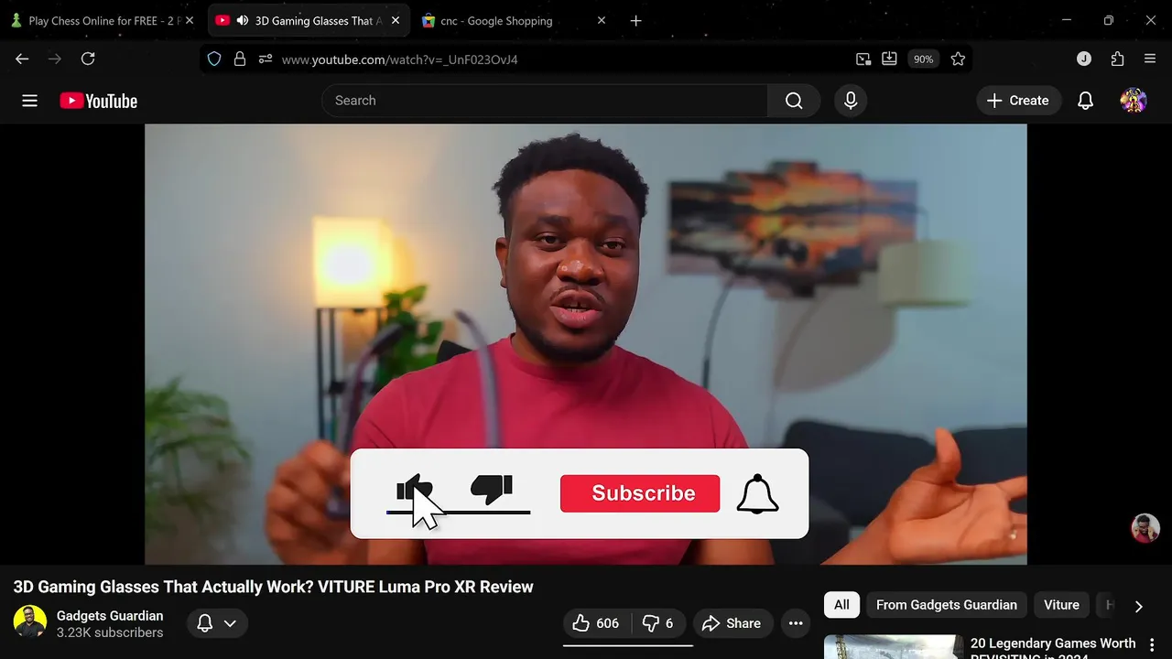Open the YouTube account avatar menu

coord(1134,101)
